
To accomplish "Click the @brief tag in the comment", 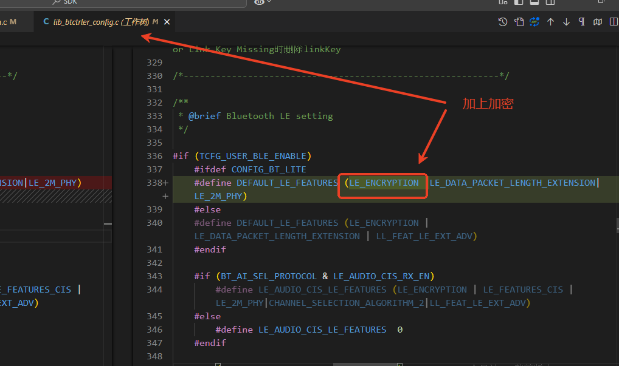I will pos(204,116).
